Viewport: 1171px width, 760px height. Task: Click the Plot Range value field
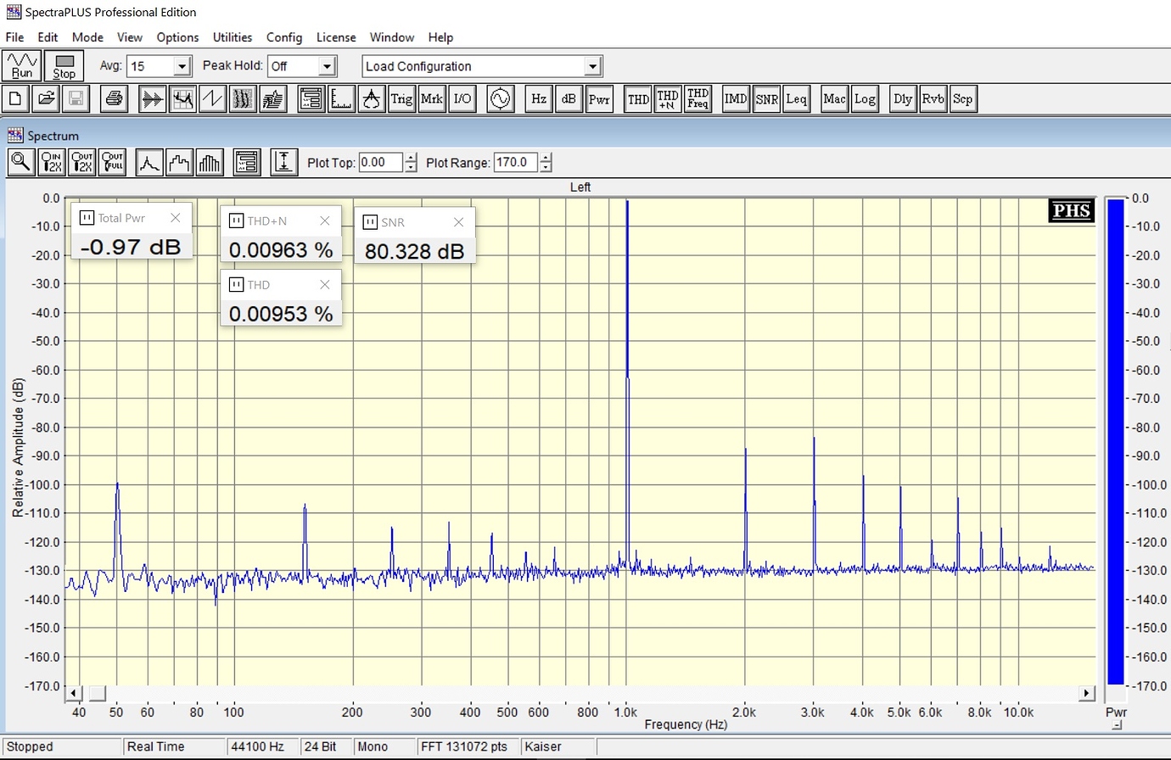coord(514,162)
